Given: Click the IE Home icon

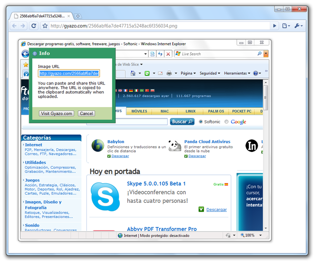Looking at the screenshot, I should pyautogui.click(x=133, y=73).
